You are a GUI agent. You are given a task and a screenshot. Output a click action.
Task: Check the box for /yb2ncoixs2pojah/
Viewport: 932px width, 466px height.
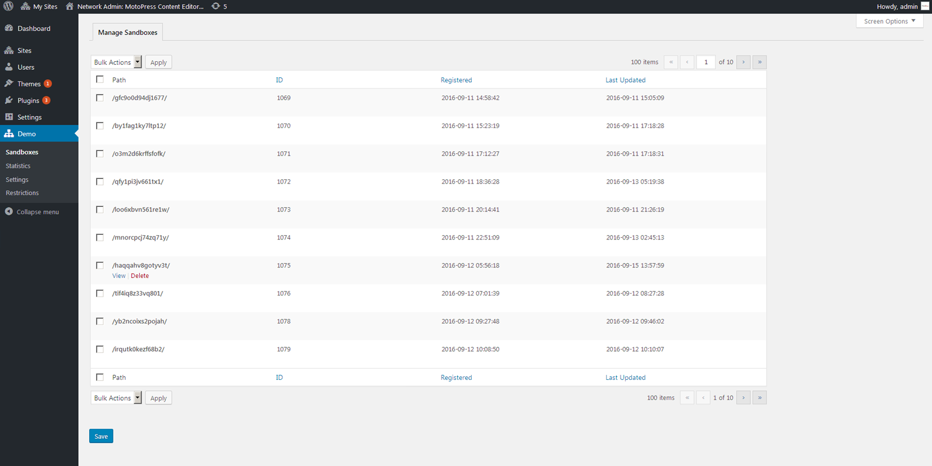(100, 322)
